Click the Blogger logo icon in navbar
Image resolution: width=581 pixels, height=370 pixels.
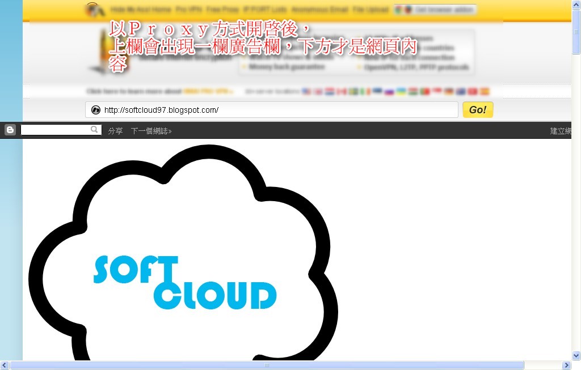coord(10,130)
